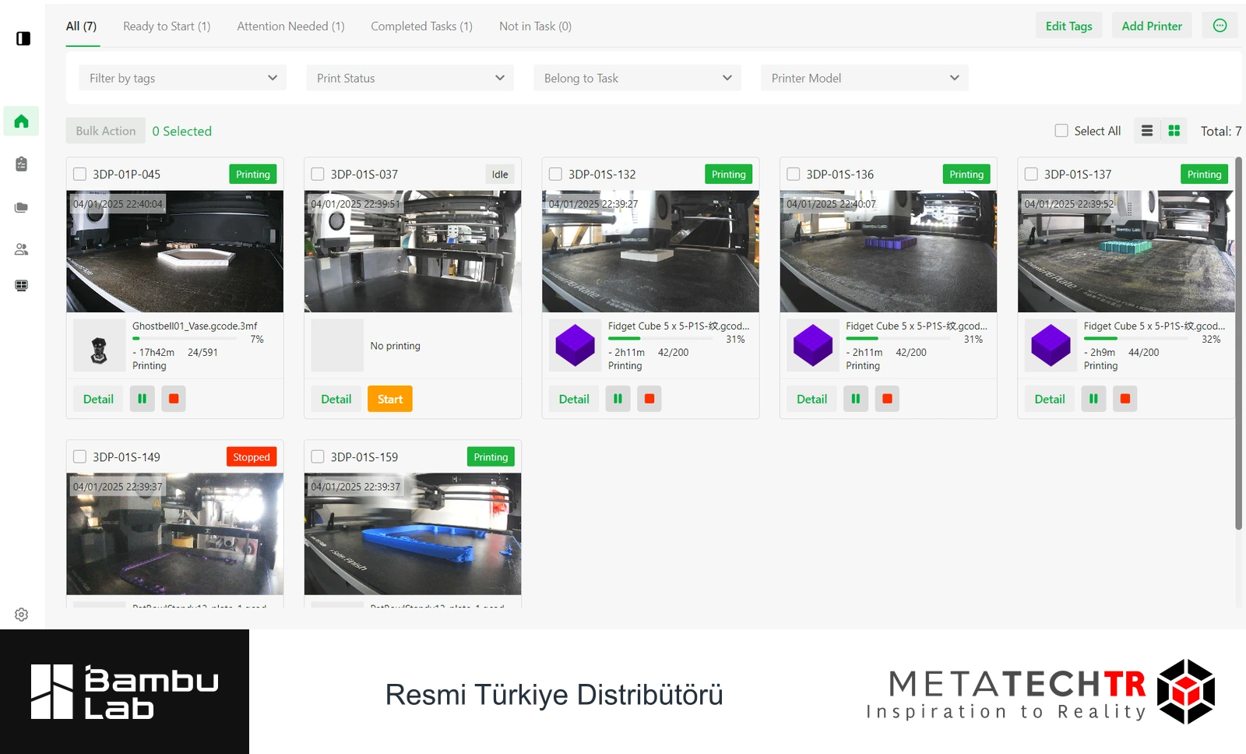Stop print on 3DP-01S-137
This screenshot has width=1246, height=754.
pos(1125,399)
